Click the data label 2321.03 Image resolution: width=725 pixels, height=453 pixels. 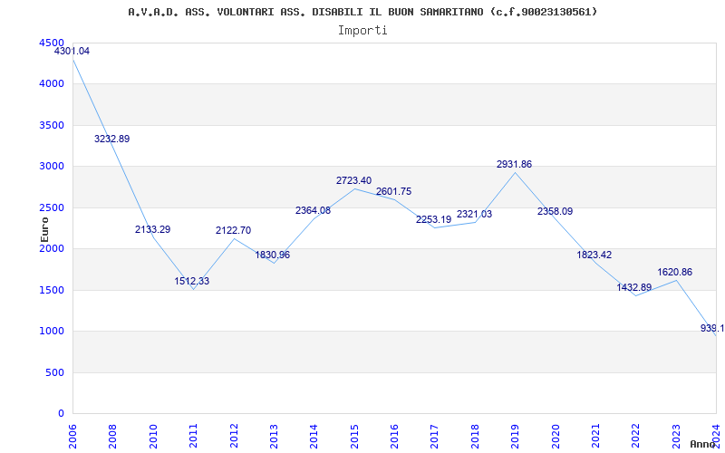(474, 214)
